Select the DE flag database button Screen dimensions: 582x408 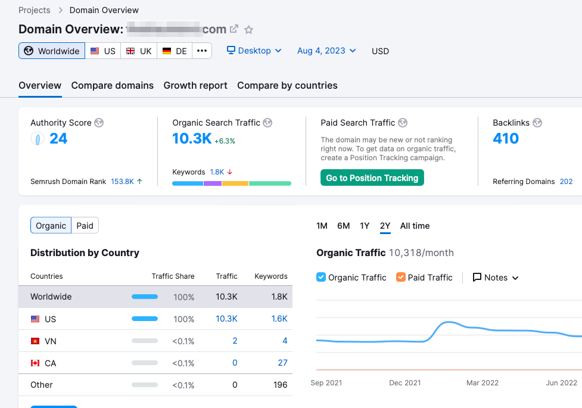[x=175, y=51]
